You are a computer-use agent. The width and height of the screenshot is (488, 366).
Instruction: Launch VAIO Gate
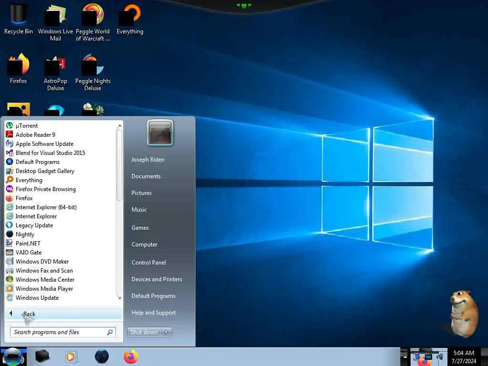[x=29, y=253]
